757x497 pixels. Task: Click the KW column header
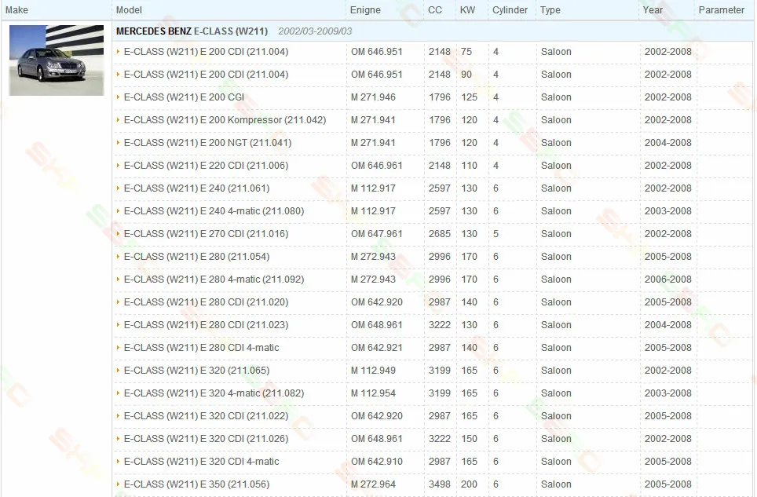coord(467,10)
